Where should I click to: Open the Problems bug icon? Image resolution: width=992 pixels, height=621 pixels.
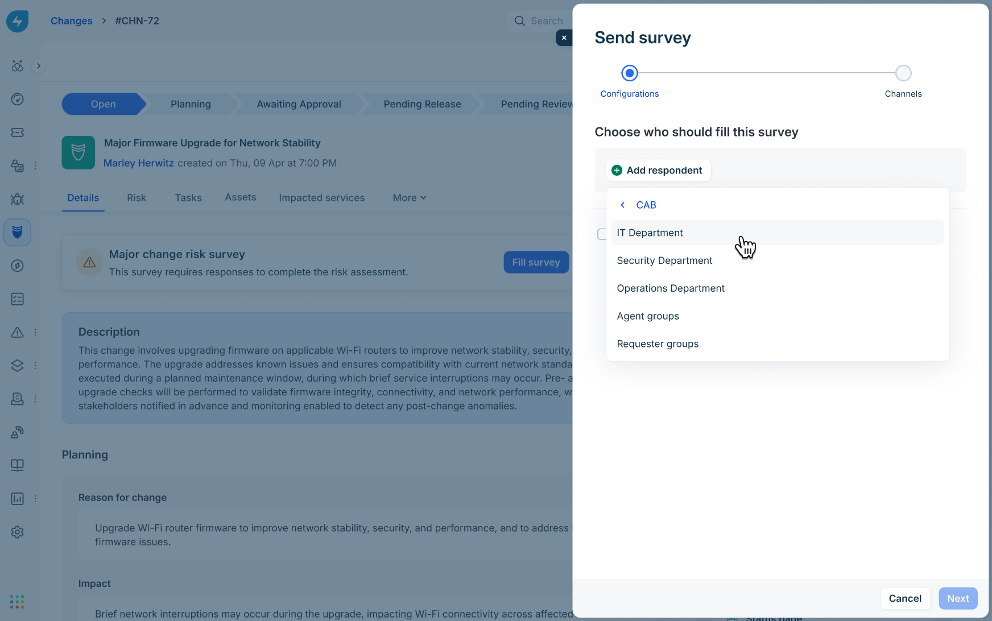(x=18, y=199)
